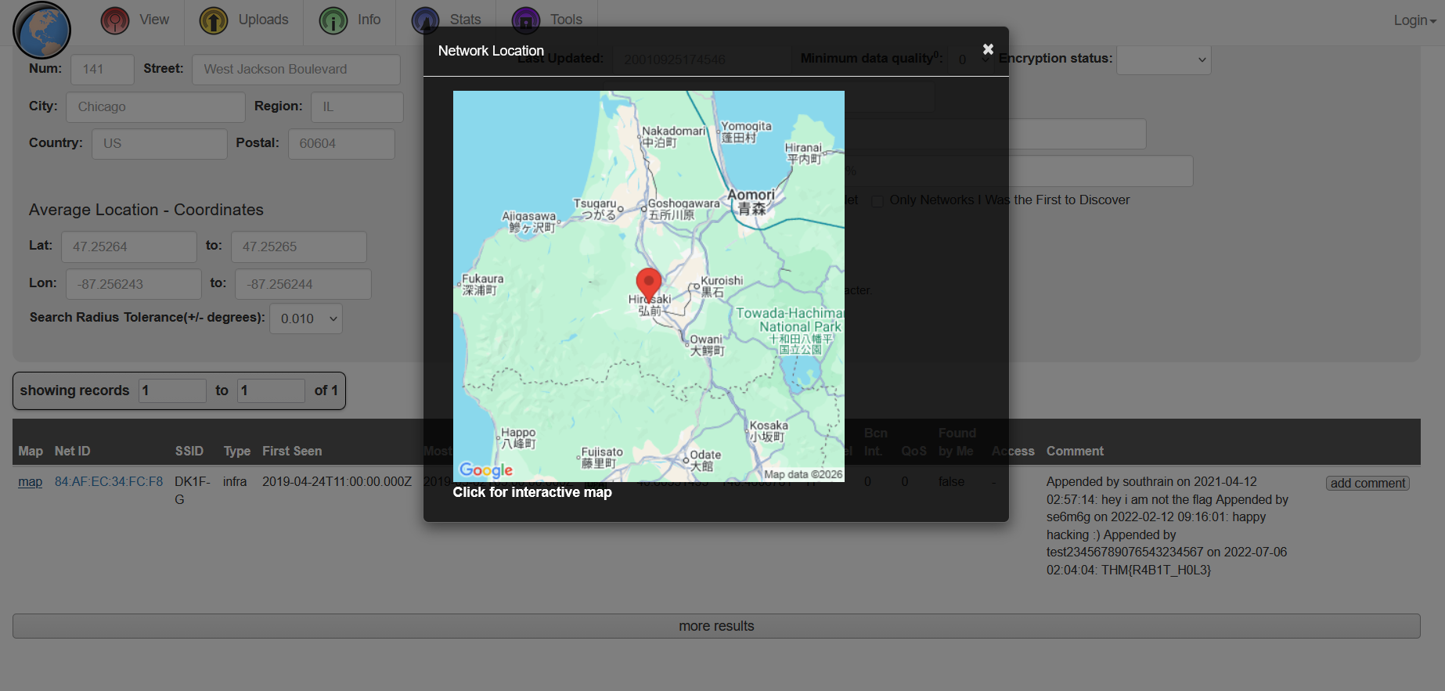The image size is (1445, 691).
Task: Click the Country input field
Action: (160, 144)
